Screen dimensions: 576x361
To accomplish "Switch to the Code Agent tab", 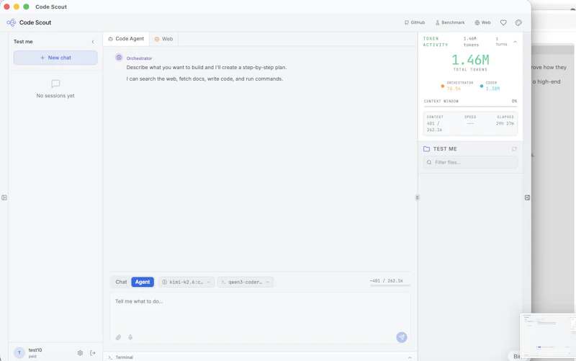I will (x=126, y=39).
